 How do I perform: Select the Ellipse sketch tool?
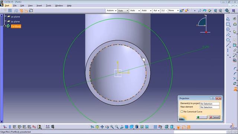click(x=228, y=40)
